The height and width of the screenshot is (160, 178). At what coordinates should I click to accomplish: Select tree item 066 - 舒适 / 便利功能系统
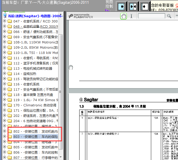point(36,32)
